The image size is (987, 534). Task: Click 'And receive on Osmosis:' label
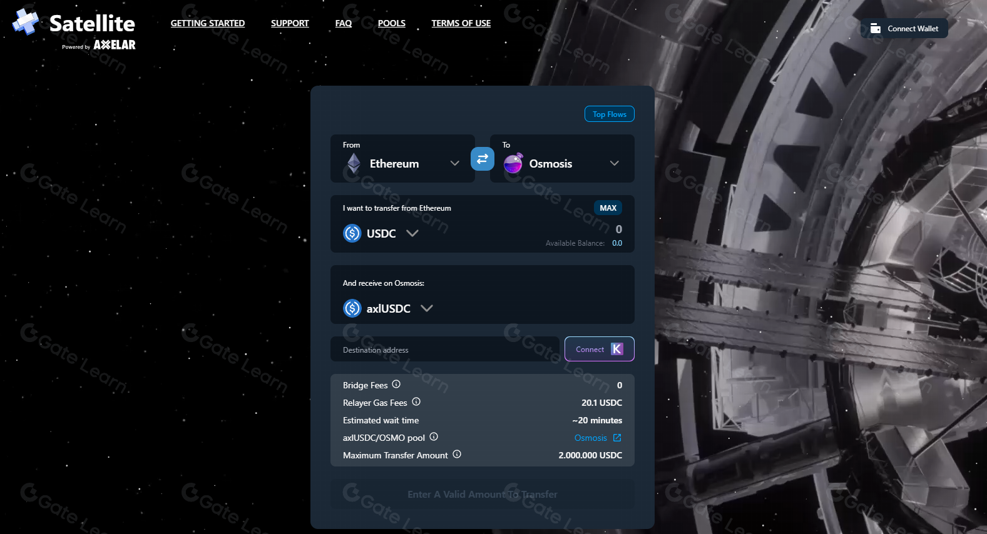(x=384, y=283)
